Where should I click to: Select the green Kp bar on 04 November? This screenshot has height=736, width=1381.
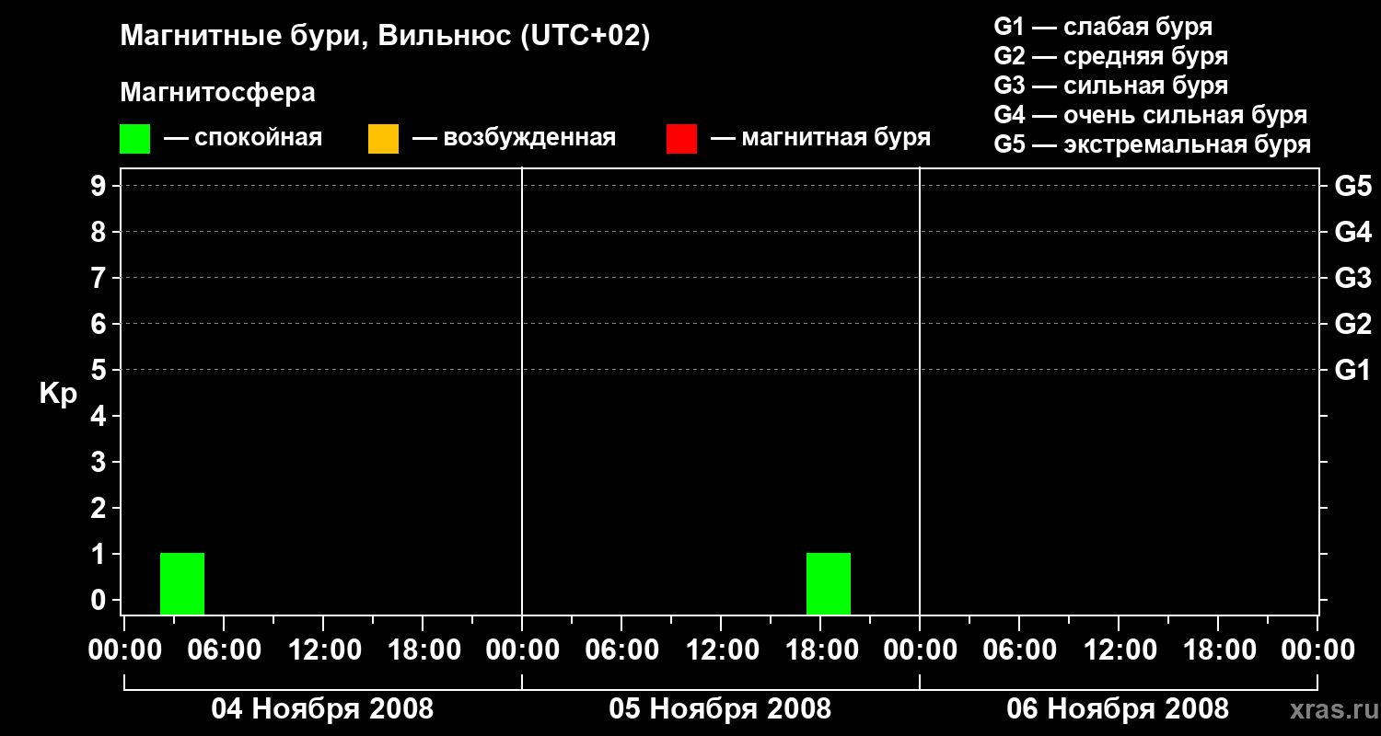(x=182, y=583)
